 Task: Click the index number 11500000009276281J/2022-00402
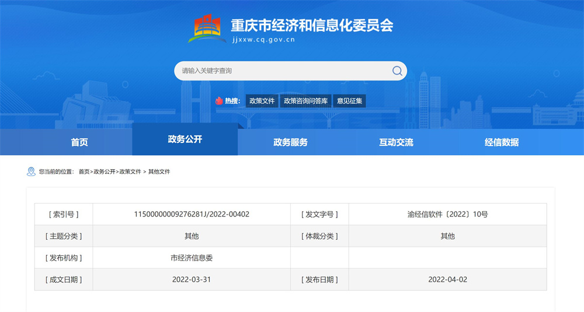(192, 214)
